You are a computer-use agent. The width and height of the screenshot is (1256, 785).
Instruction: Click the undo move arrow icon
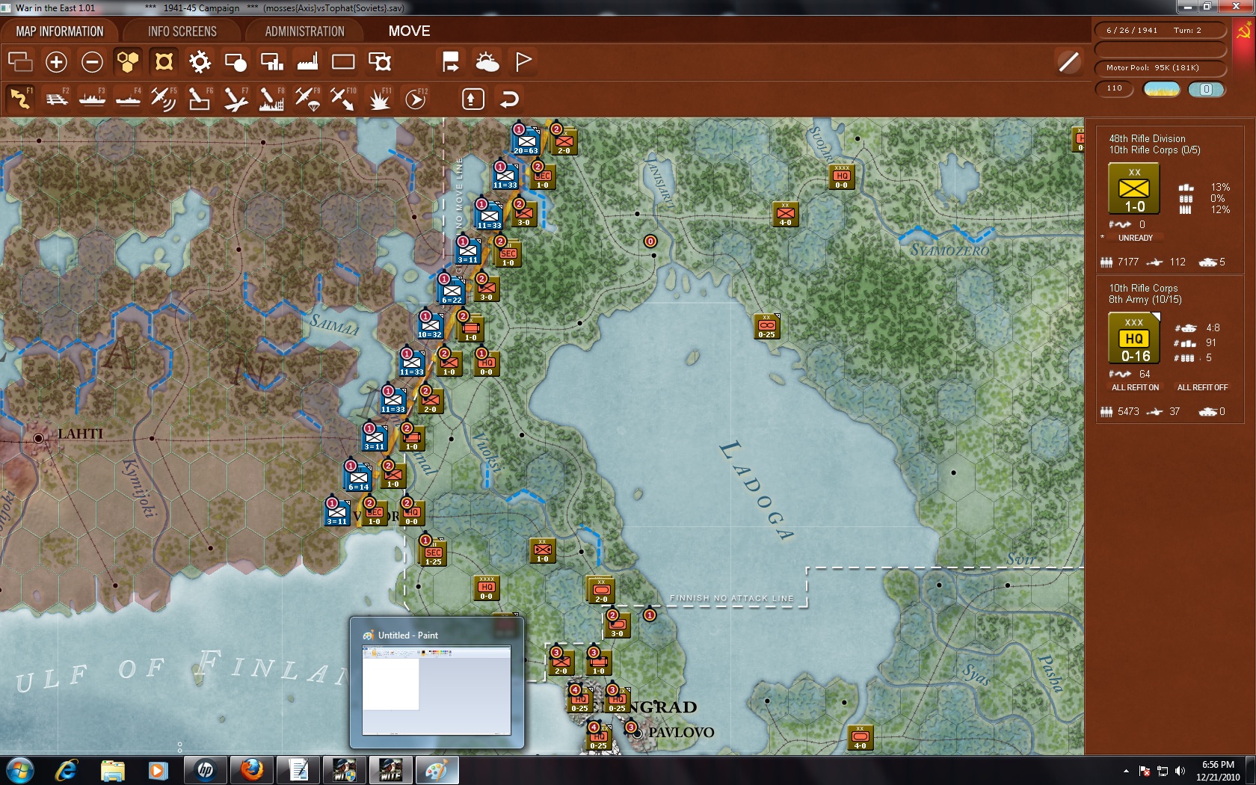(509, 99)
